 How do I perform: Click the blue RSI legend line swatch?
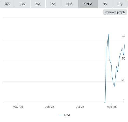coord(61,115)
